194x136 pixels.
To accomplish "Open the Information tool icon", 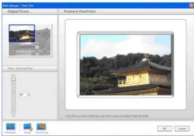I will (10, 127).
